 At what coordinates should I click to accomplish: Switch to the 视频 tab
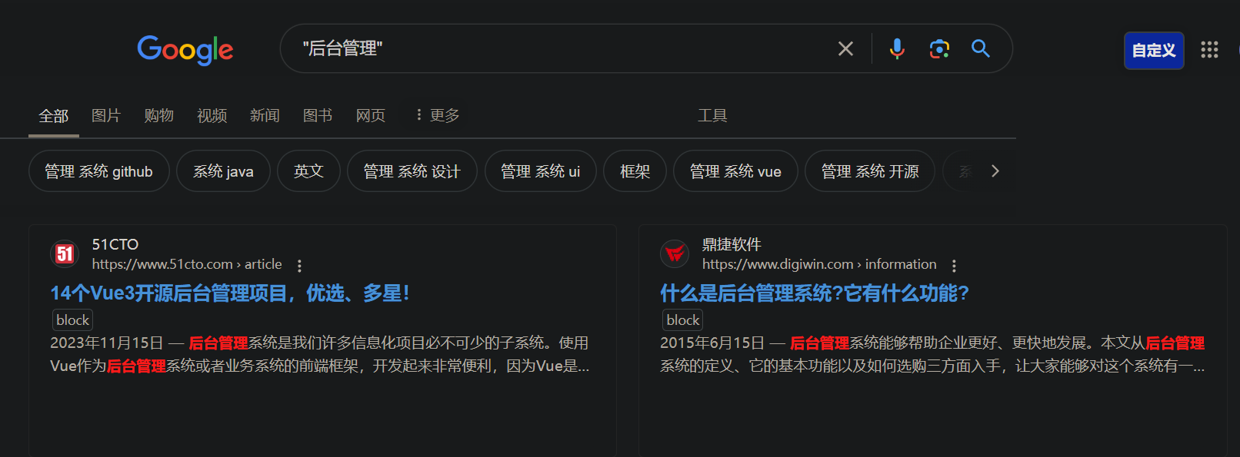point(212,115)
